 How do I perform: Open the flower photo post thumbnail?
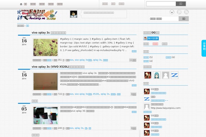(45, 48)
